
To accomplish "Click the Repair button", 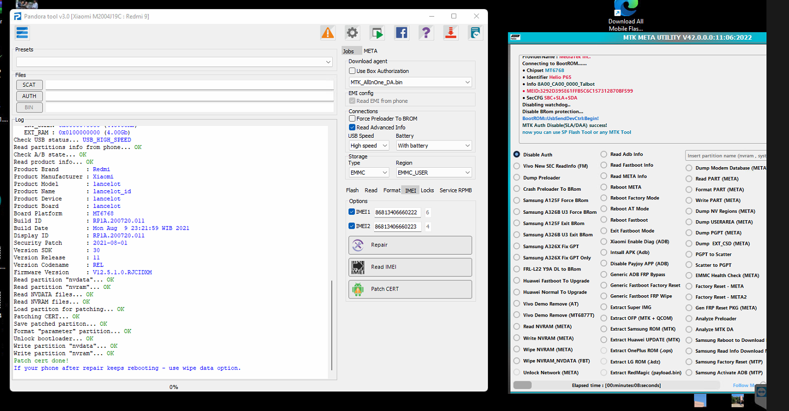I will [410, 245].
